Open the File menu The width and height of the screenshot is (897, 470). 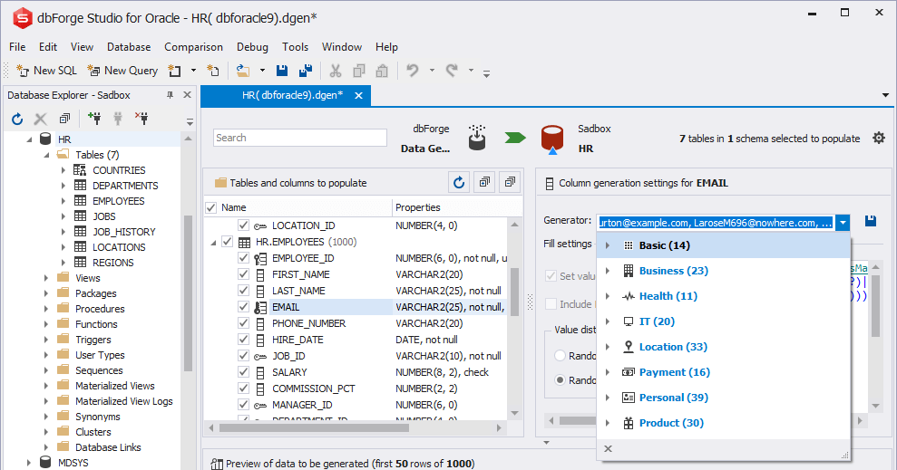pos(17,47)
